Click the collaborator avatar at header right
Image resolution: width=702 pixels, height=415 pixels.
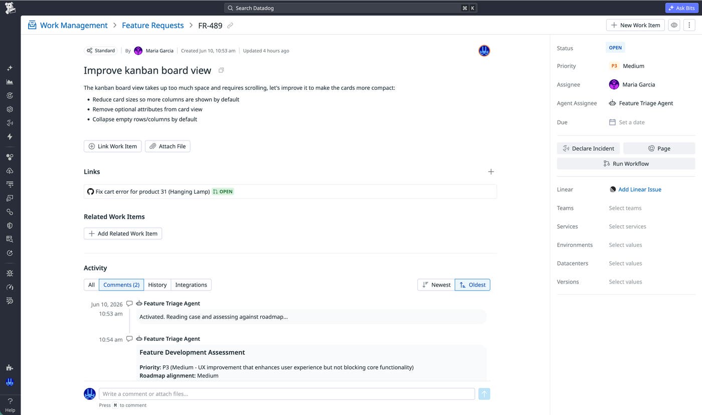[x=484, y=51]
